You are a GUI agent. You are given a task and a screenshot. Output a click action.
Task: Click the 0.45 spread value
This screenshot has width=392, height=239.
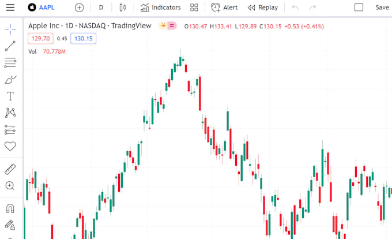pyautogui.click(x=62, y=39)
